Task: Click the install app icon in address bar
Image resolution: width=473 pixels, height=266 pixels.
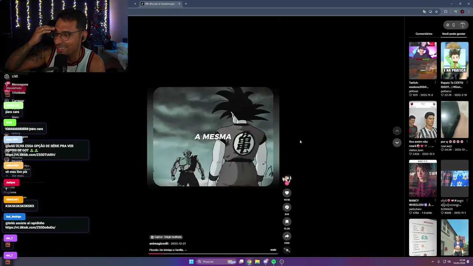Action: coord(430,12)
